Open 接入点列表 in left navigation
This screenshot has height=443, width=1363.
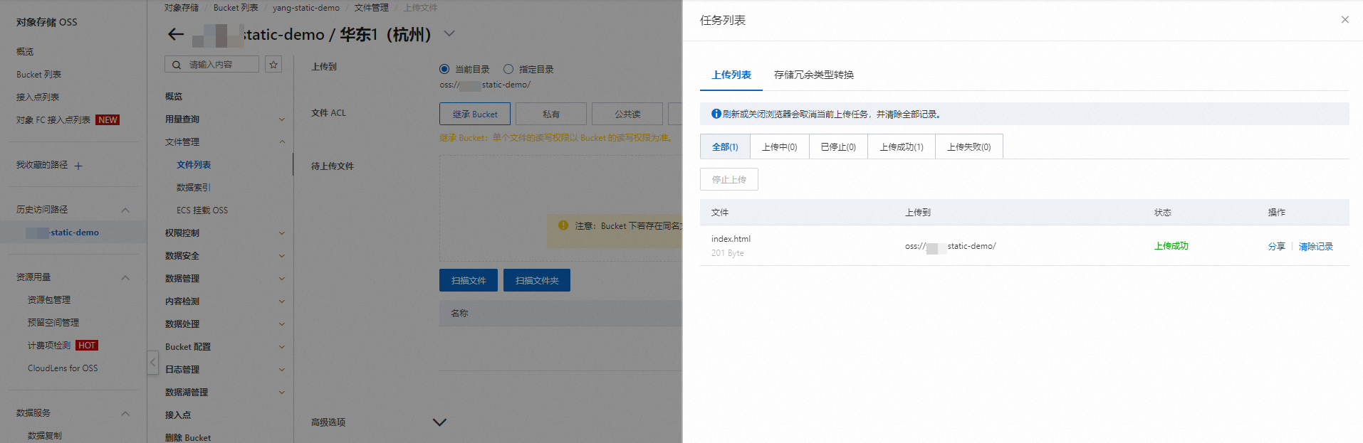tap(38, 97)
